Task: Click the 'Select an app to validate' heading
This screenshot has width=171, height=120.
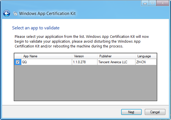Action: pyautogui.click(x=36, y=28)
